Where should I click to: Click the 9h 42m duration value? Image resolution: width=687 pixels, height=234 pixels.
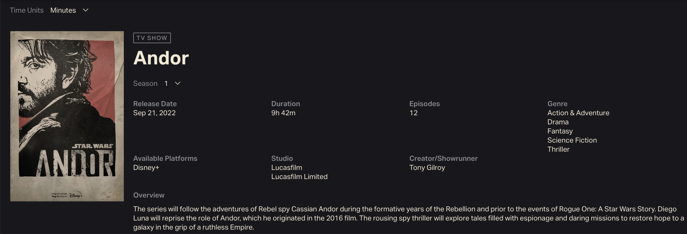pyautogui.click(x=283, y=113)
